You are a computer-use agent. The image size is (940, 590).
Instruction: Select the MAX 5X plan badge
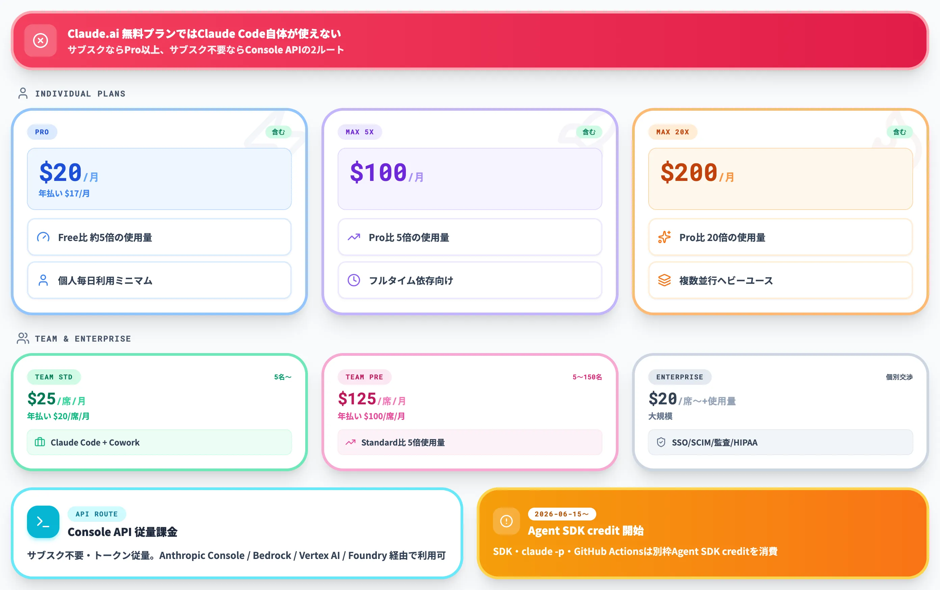(x=360, y=132)
